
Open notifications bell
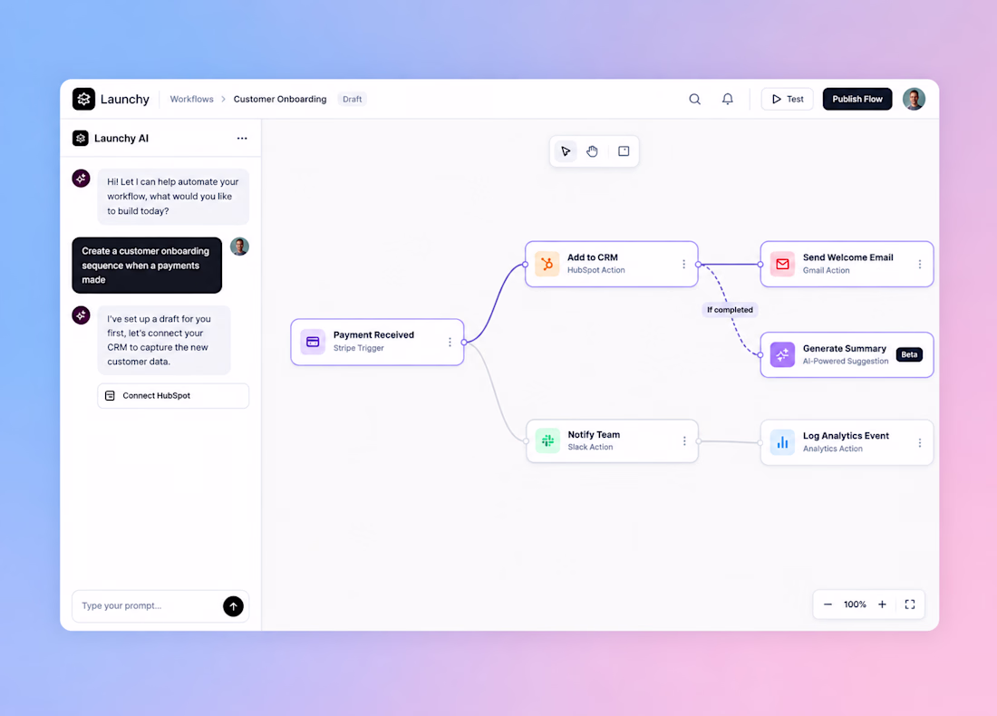pos(728,99)
